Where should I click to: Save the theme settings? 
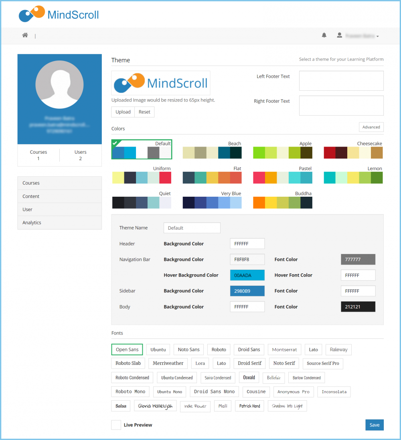375,425
